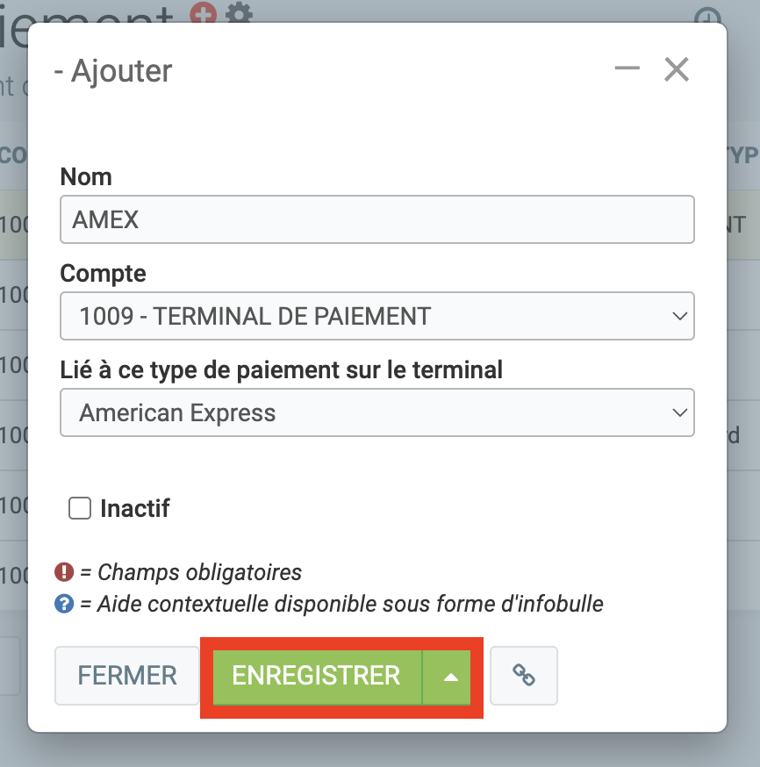Click the blue question mark help icon
The width and height of the screenshot is (760, 767).
pos(64,604)
